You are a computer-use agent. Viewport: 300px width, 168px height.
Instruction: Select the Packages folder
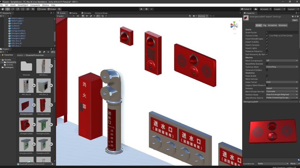[9, 67]
